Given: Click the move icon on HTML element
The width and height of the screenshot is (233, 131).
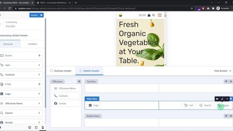Looking at the screenshot, I should tap(39, 84).
